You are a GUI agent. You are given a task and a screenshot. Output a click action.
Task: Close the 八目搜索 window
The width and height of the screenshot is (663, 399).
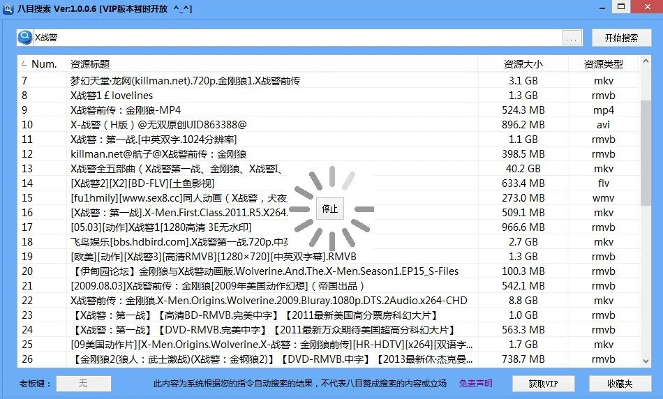pyautogui.click(x=648, y=7)
